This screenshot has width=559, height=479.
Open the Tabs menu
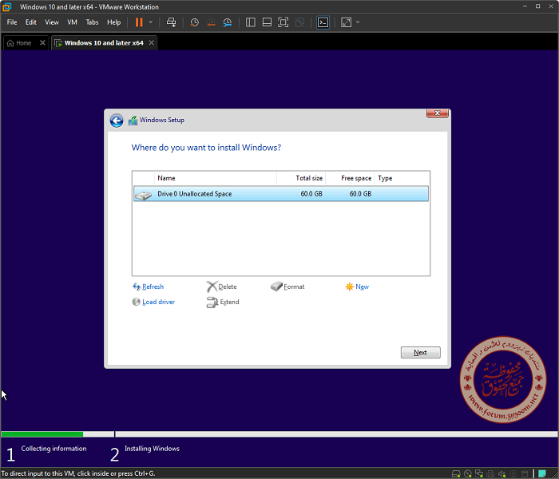tap(92, 22)
